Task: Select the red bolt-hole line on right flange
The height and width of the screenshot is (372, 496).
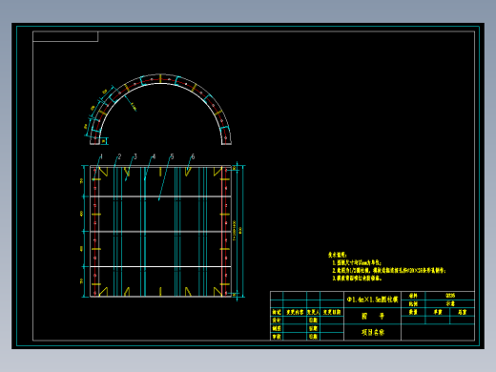Action: pos(226,231)
